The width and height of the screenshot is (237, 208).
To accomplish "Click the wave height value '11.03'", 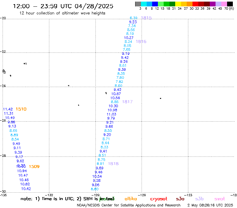I will click(x=111, y=114).
